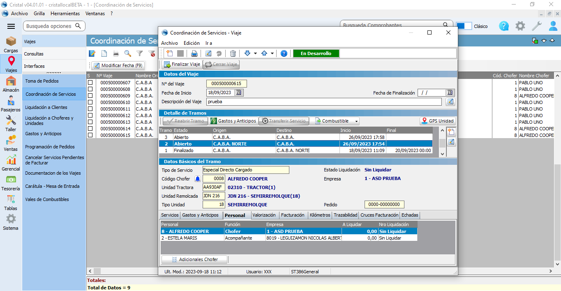This screenshot has width=561, height=291.
Task: Open the Edición menu in Viaje dialog
Action: [192, 43]
